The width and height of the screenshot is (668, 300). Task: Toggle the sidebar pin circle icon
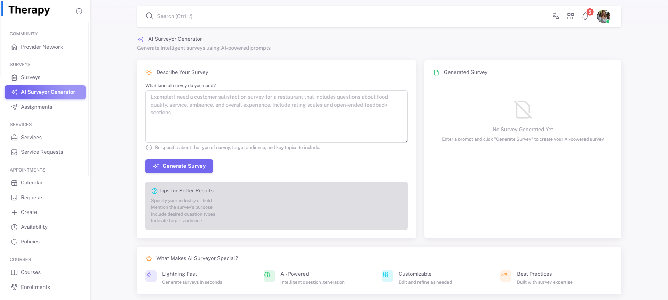[79, 11]
